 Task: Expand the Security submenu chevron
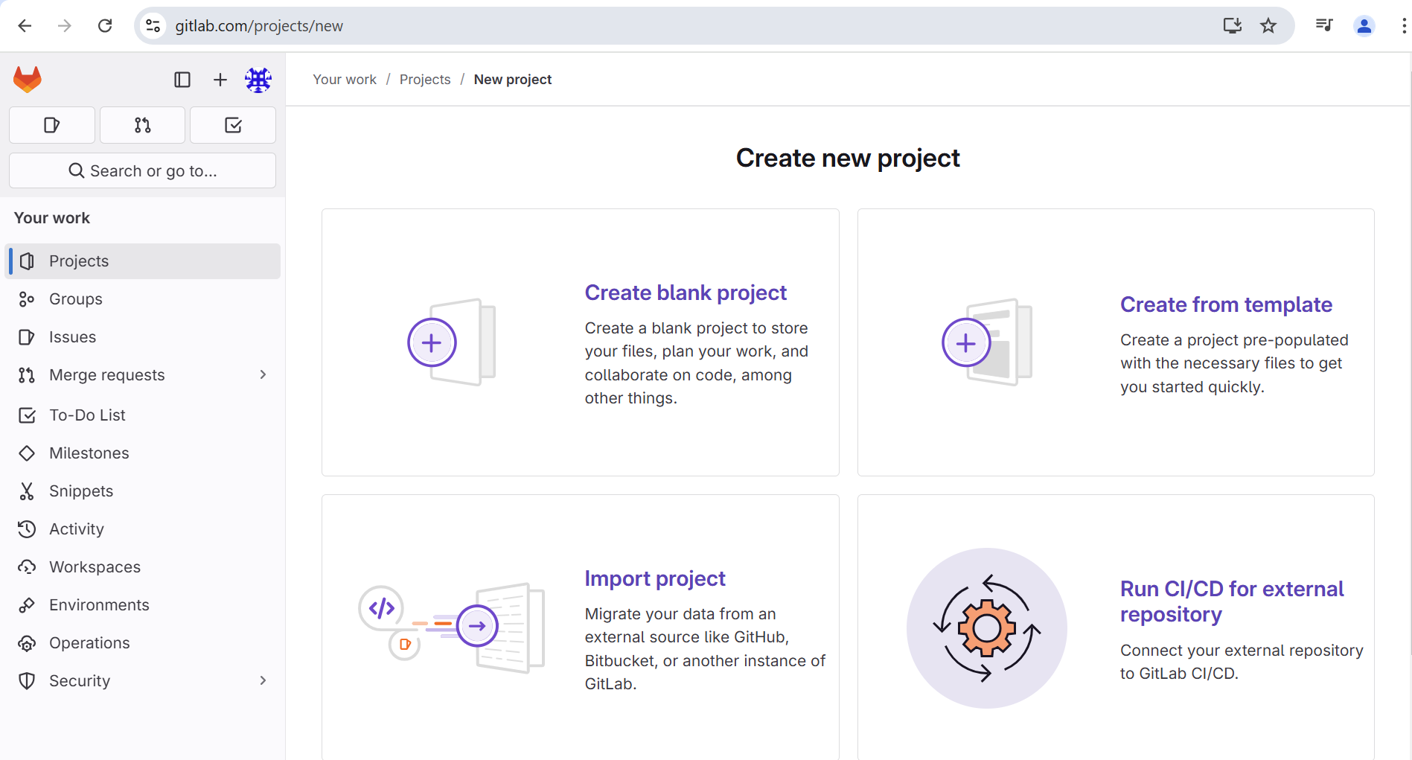tap(263, 680)
